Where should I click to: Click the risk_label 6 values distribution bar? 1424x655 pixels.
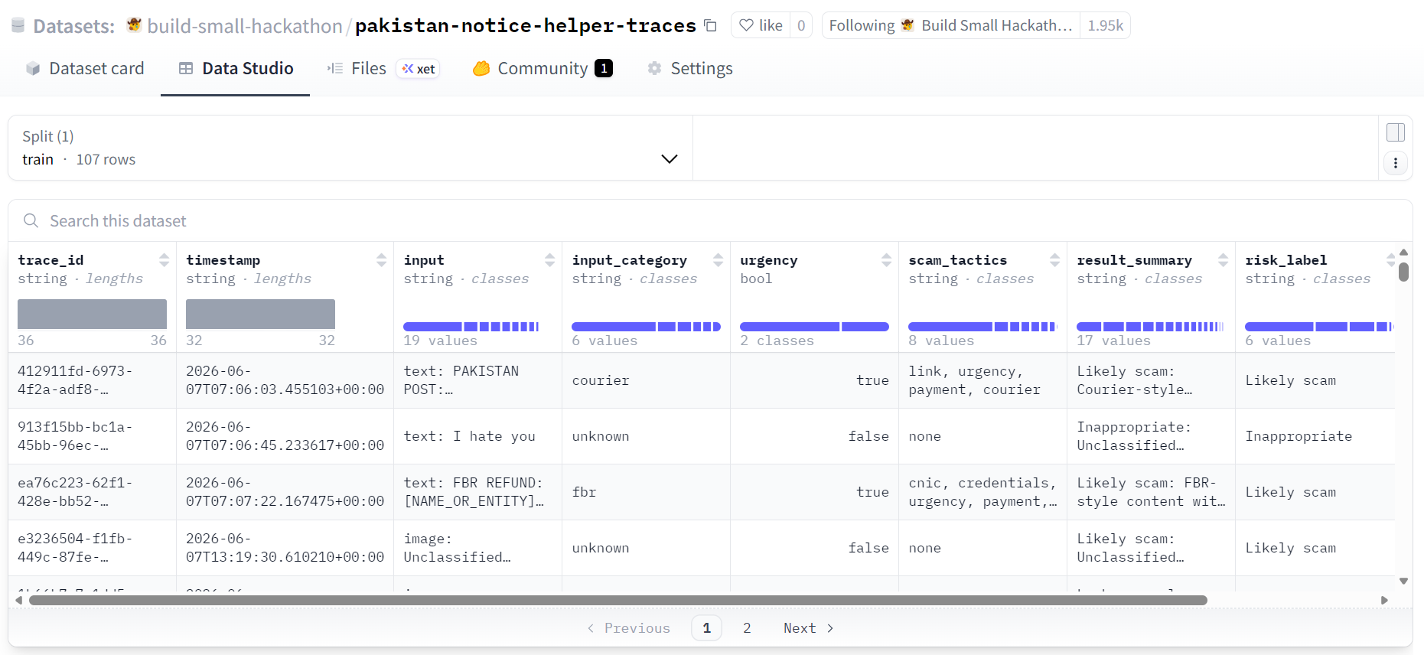(x=1319, y=327)
